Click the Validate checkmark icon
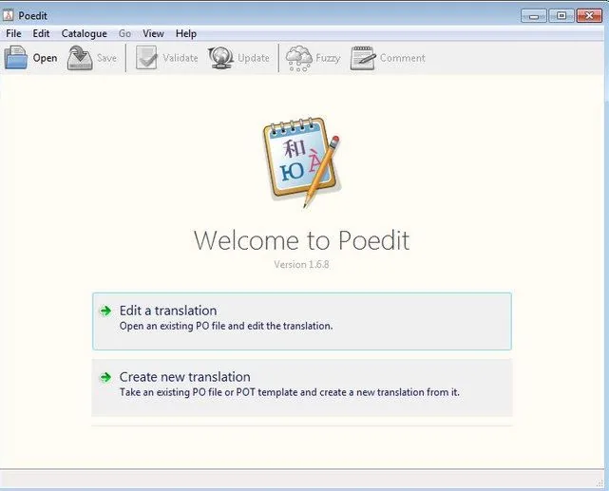 pyautogui.click(x=146, y=58)
